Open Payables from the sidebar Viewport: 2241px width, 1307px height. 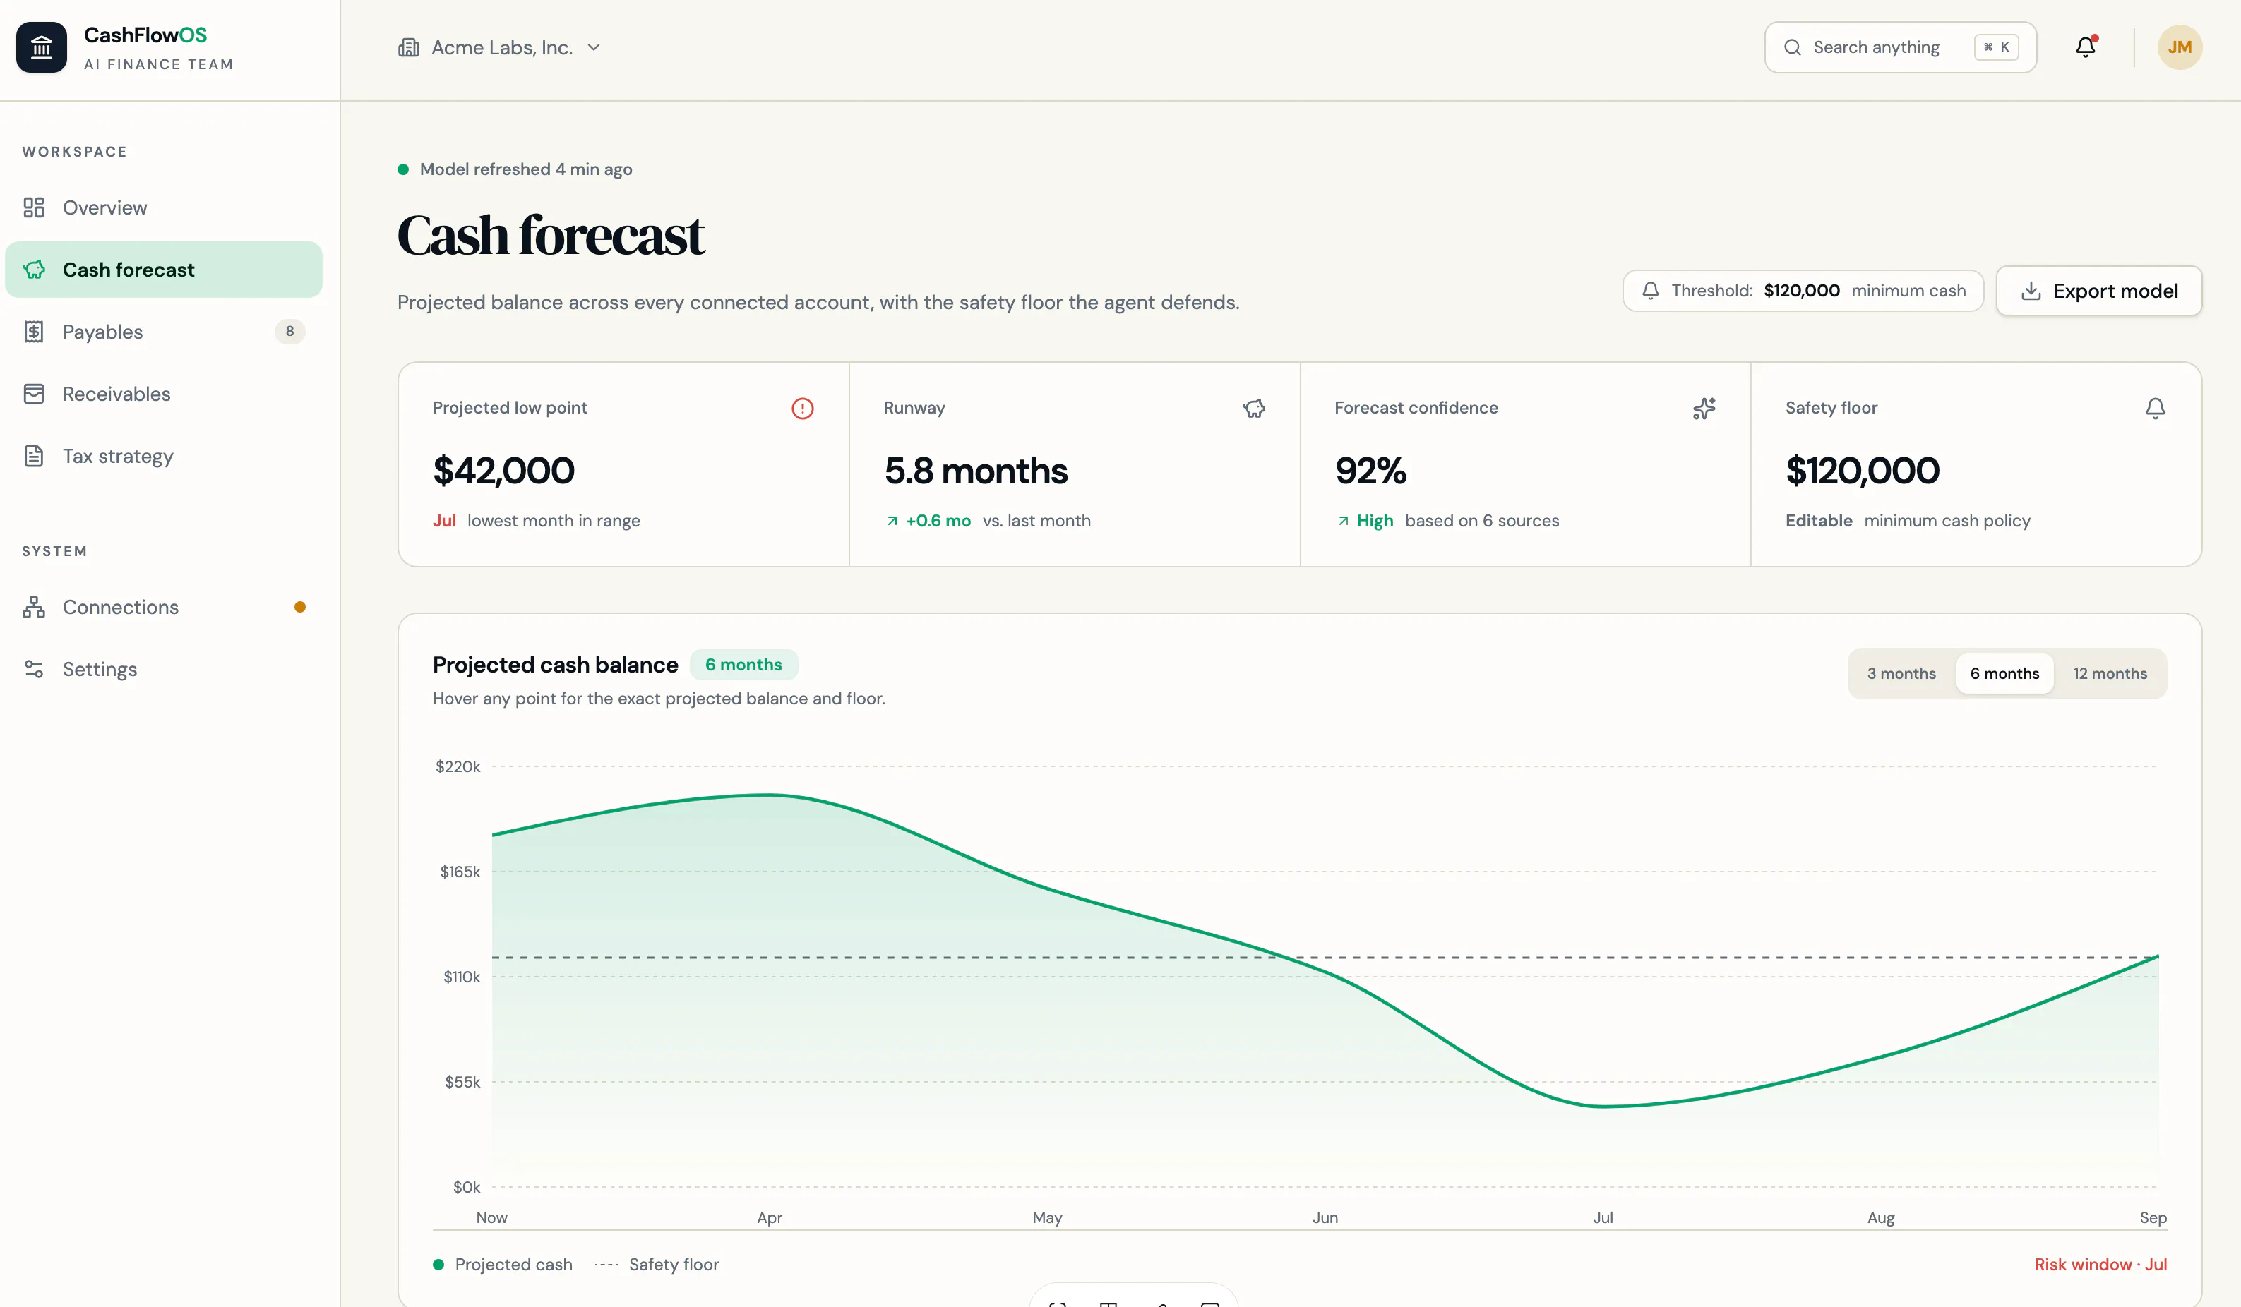tap(164, 332)
